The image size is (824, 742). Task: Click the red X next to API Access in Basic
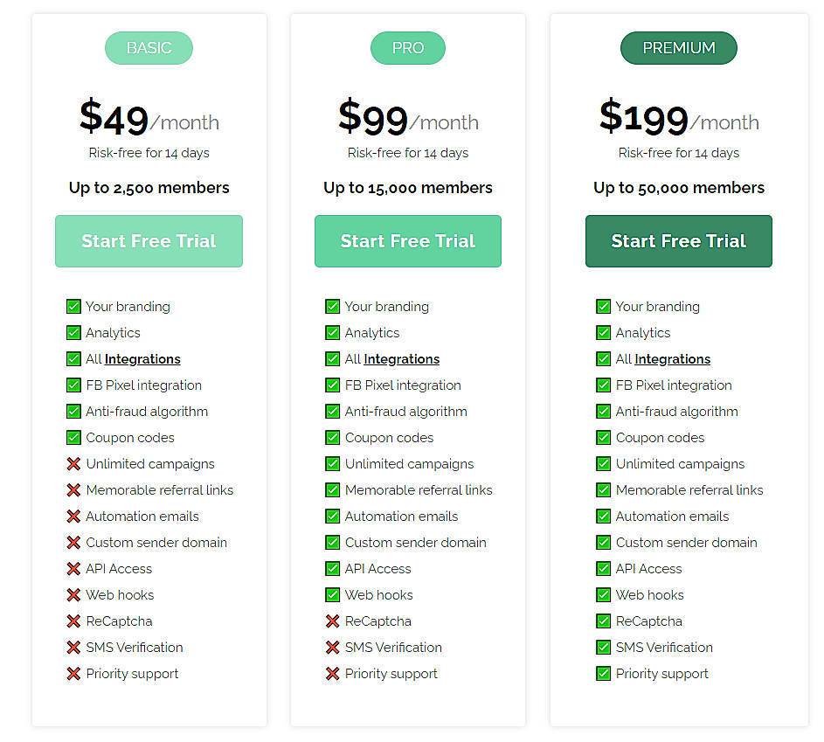click(x=73, y=568)
